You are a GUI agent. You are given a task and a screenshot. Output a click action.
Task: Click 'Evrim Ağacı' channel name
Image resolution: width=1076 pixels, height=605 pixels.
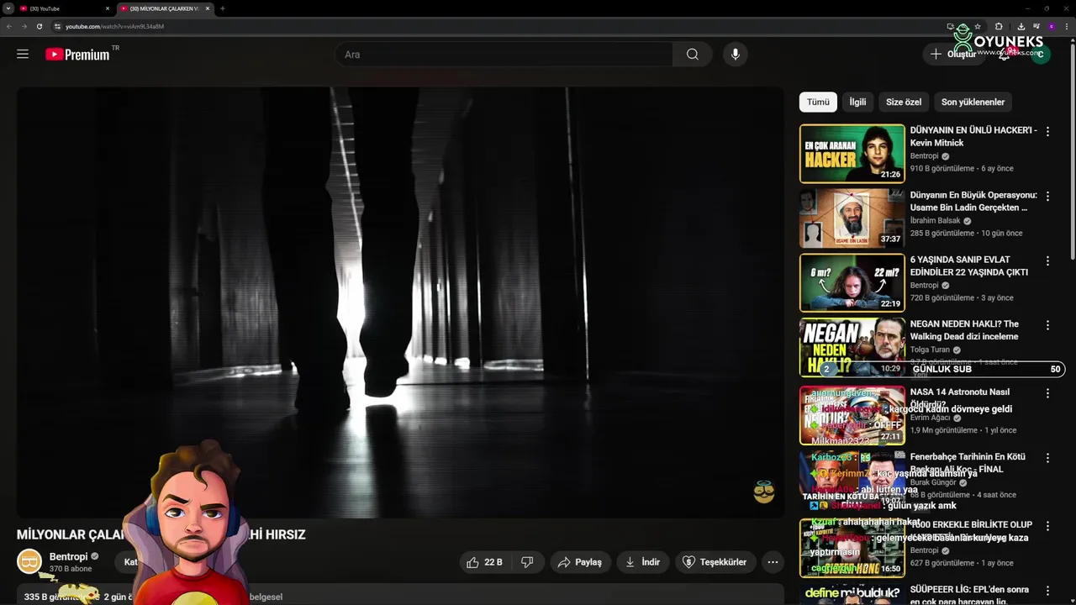click(931, 418)
